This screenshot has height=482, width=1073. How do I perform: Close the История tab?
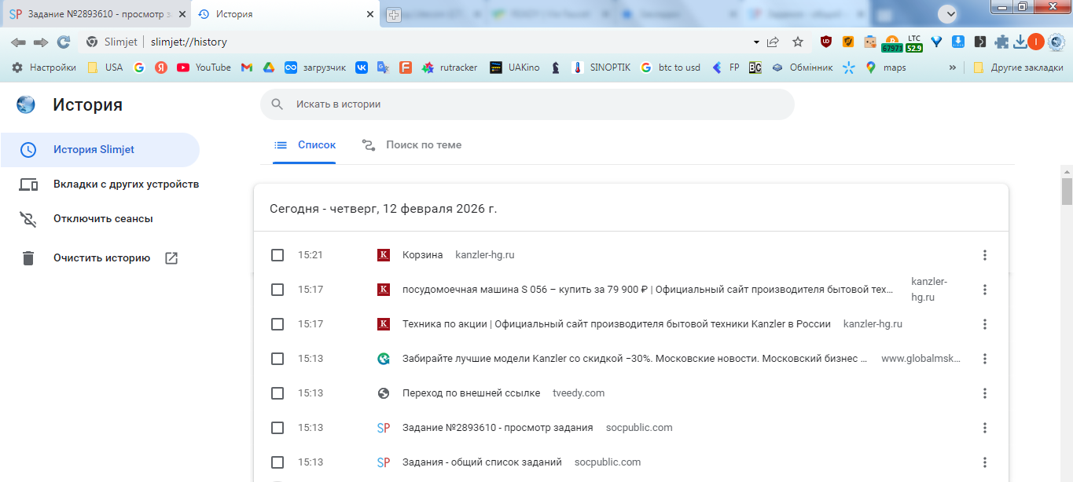pos(370,14)
